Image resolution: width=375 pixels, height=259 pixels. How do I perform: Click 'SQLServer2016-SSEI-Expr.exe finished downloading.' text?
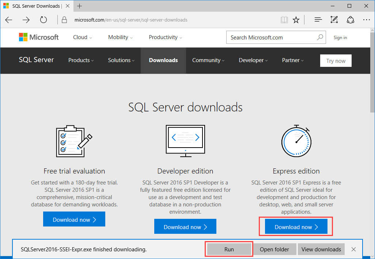[83, 249]
